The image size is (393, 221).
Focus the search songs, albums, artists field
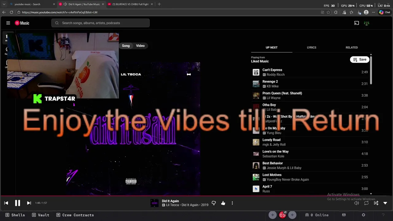coord(100,23)
